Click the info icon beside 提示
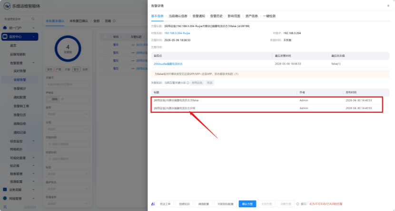This screenshot has height=211, width=395. [x=298, y=204]
